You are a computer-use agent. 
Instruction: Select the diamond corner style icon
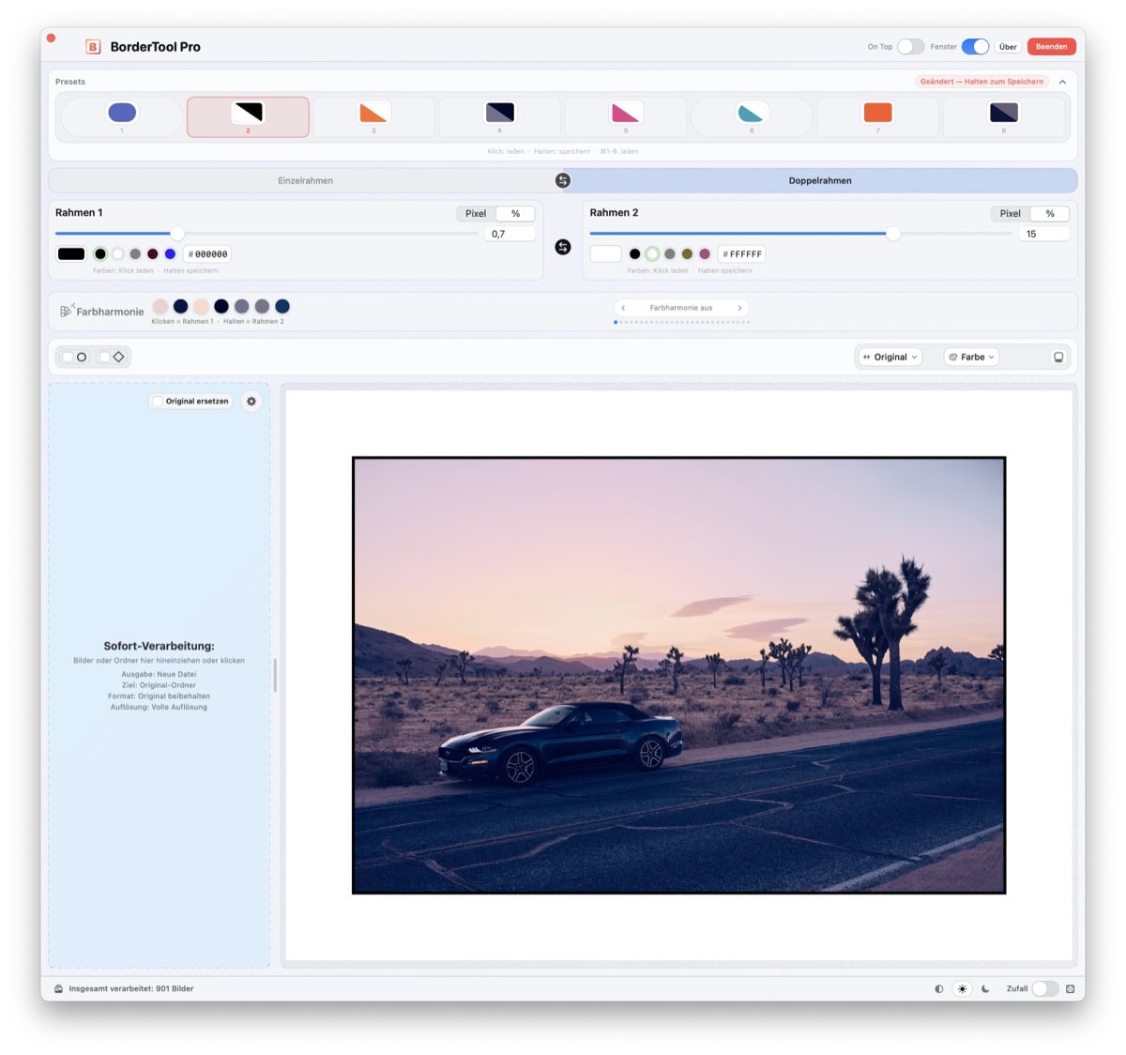pos(118,357)
